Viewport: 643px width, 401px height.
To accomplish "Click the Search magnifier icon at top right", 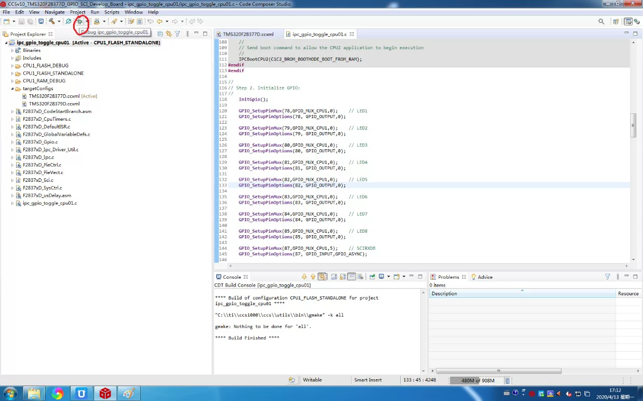I will click(x=602, y=21).
